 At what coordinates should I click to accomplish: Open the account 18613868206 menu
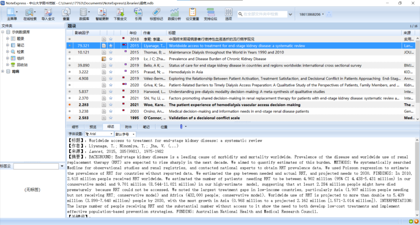pyautogui.click(x=311, y=14)
